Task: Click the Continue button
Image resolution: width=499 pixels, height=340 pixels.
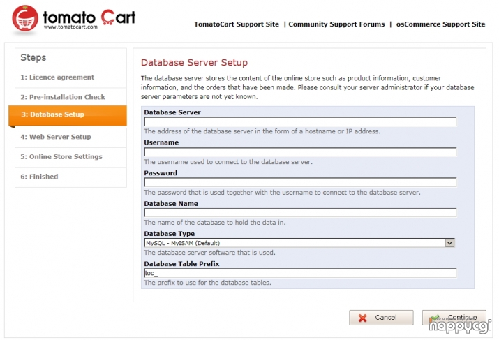Action: tap(454, 318)
